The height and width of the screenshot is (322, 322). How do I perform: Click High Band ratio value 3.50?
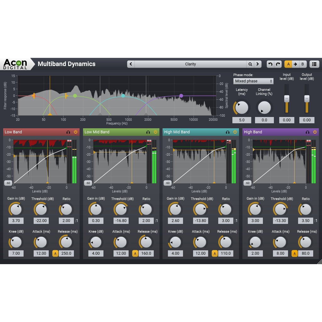pos(306,221)
